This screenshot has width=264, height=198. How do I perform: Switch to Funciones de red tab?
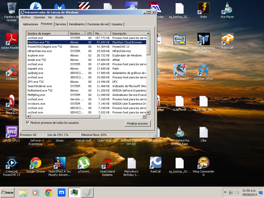pyautogui.click(x=98, y=24)
